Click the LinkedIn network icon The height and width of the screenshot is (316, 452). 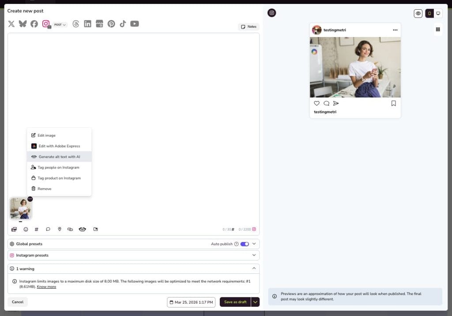click(x=87, y=24)
